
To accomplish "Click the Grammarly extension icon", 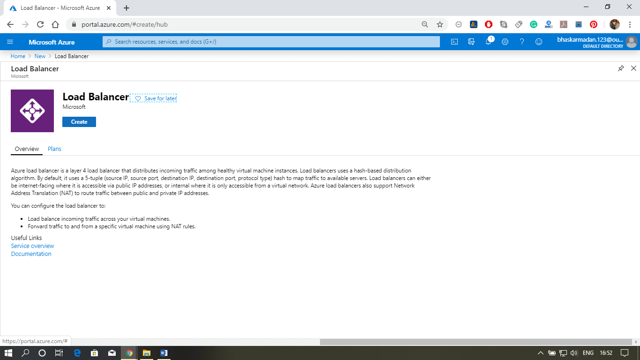I will pyautogui.click(x=534, y=24).
